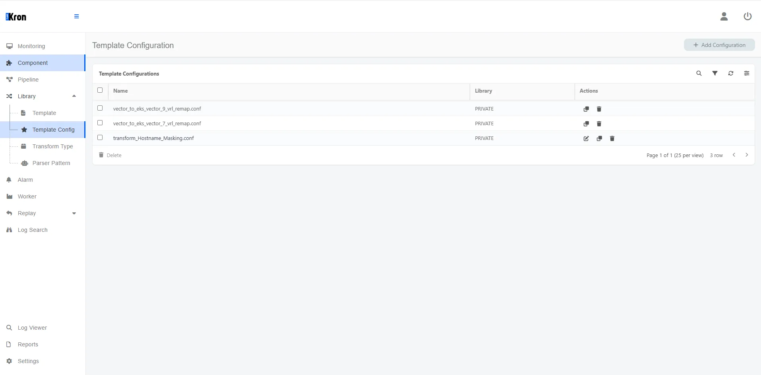
Task: Open search in Template Configurations table
Action: [699, 73]
